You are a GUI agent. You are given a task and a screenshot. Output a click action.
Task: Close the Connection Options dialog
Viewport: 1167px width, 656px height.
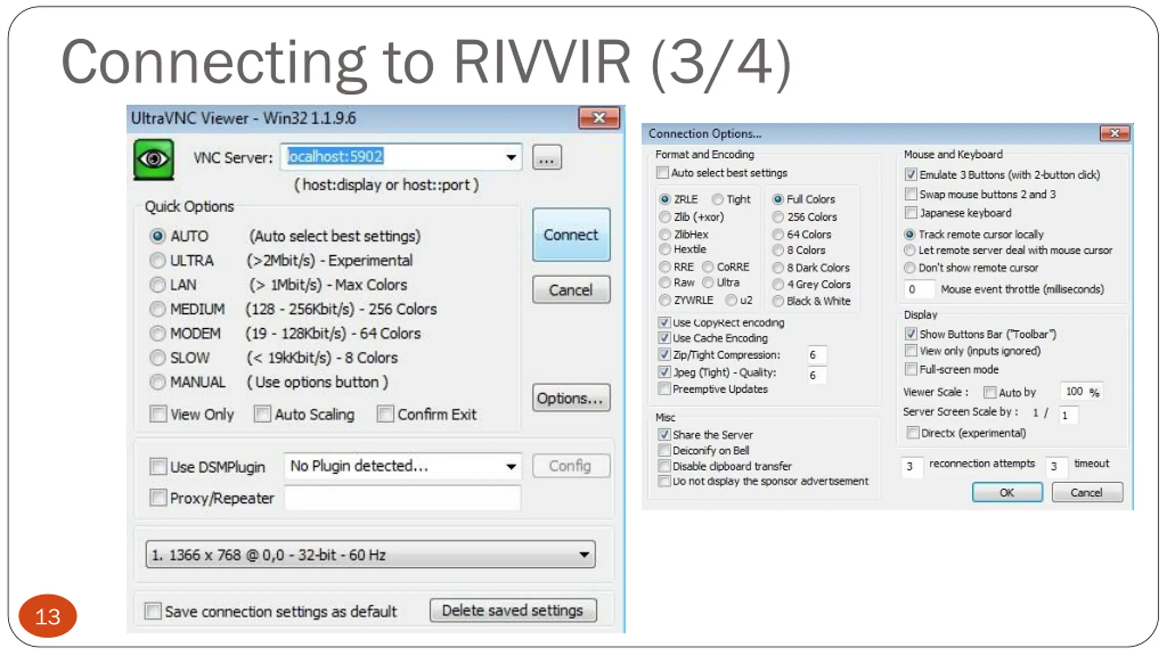click(1115, 133)
